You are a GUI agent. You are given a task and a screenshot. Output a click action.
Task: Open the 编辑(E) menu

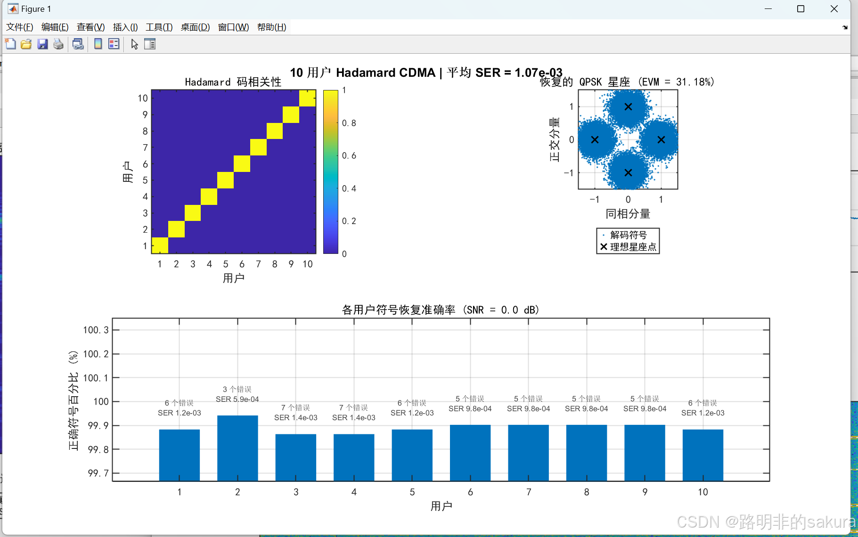[55, 27]
